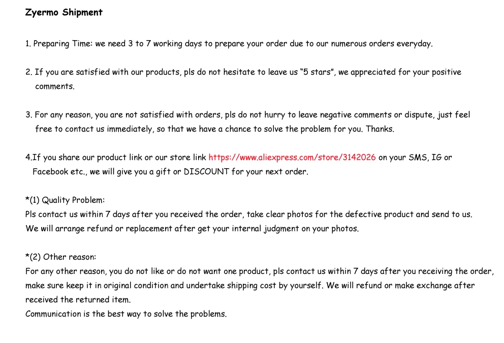
Task: Select the word "comments." under item 2
Action: [55, 86]
